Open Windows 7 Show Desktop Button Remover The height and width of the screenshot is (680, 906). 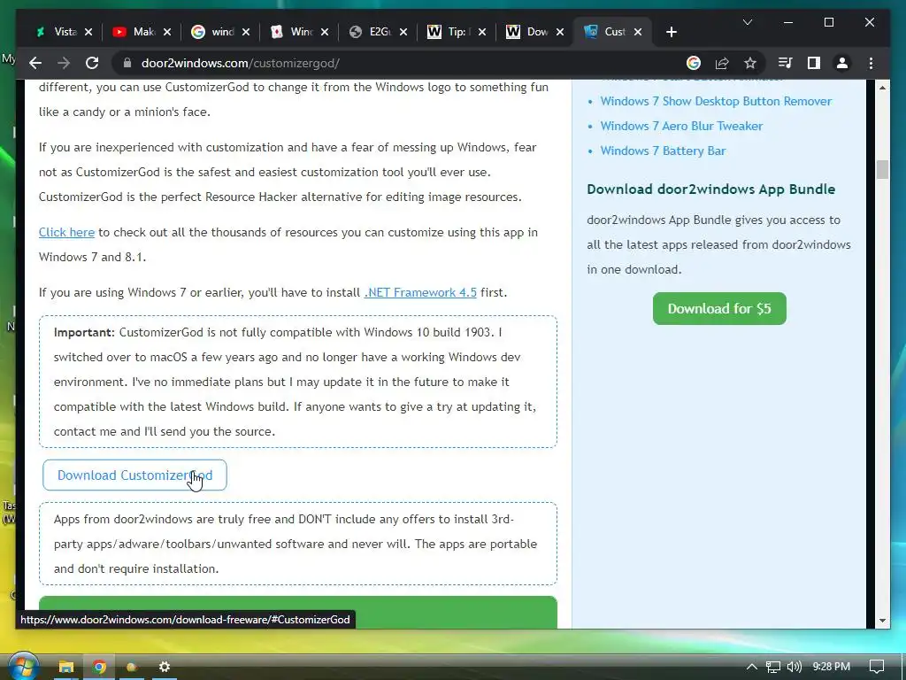pyautogui.click(x=716, y=101)
